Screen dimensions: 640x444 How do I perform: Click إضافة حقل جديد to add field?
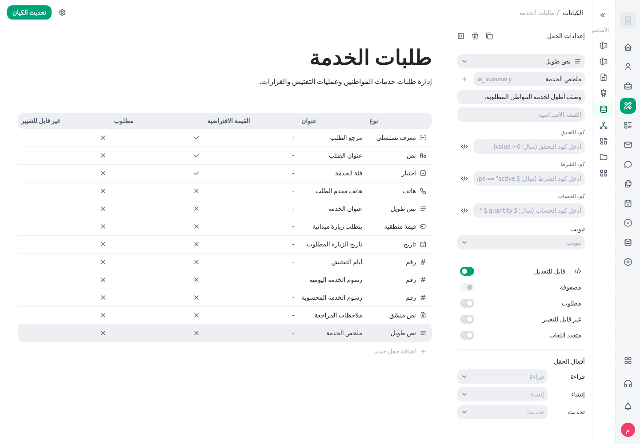(x=400, y=351)
